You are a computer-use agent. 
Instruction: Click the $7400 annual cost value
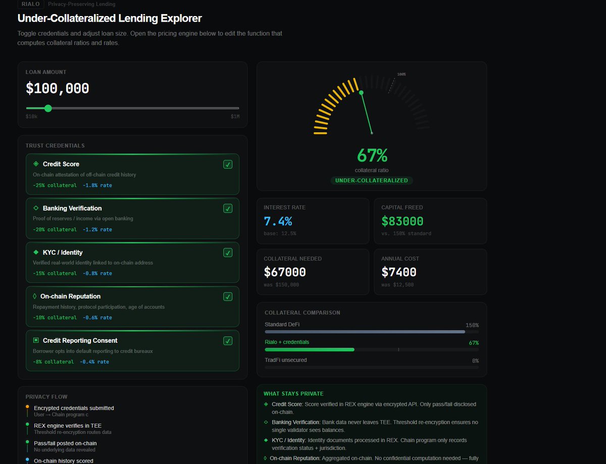(399, 272)
